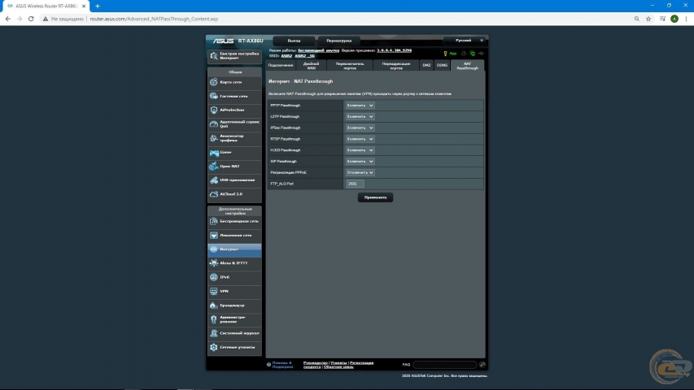Open the Утилиты (Utilities) footer link
Image resolution: width=694 pixels, height=390 pixels.
point(338,363)
